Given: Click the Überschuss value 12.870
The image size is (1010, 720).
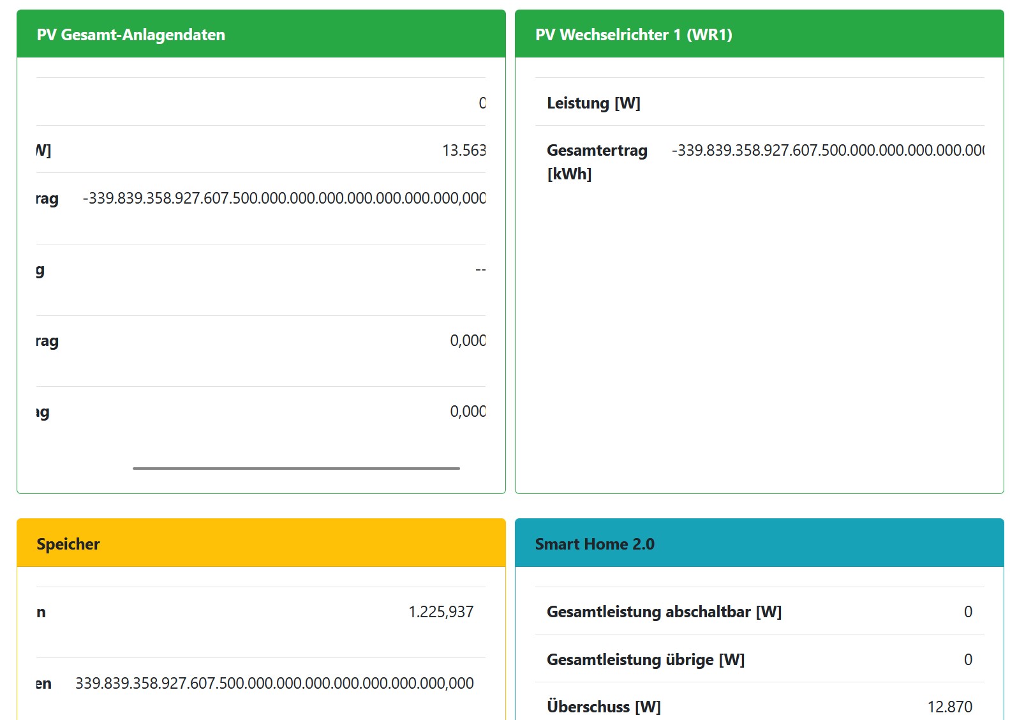Looking at the screenshot, I should [x=949, y=707].
